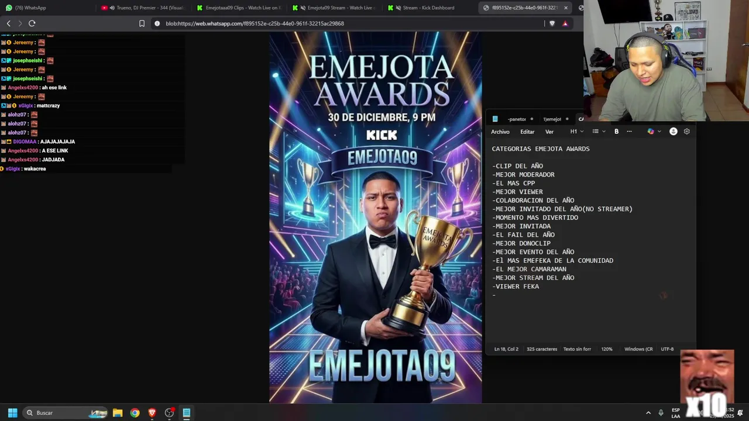The height and width of the screenshot is (421, 749).
Task: Click the line -MEJOR VIEWER
Action: pyautogui.click(x=517, y=192)
